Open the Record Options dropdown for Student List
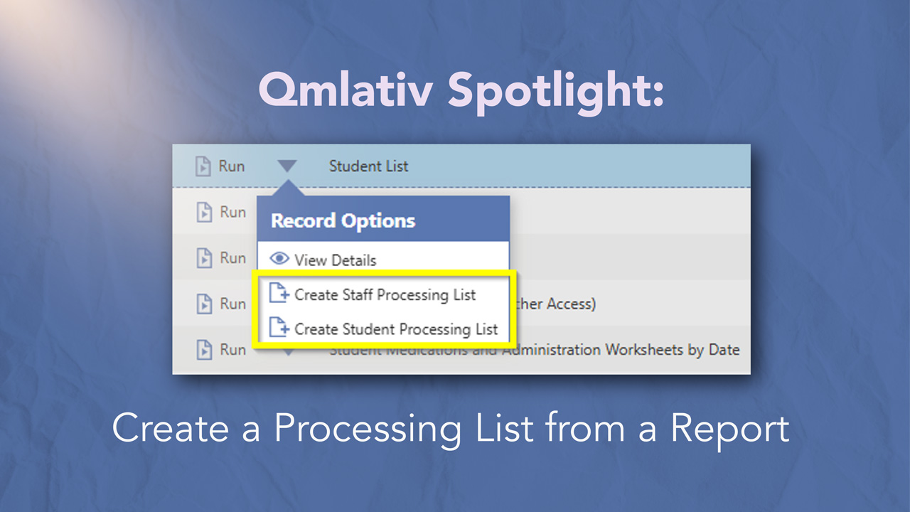Image resolution: width=910 pixels, height=512 pixels. pos(287,165)
